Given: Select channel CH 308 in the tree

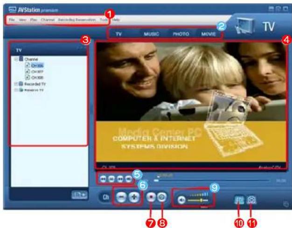Looking at the screenshot, I should click(x=37, y=78).
